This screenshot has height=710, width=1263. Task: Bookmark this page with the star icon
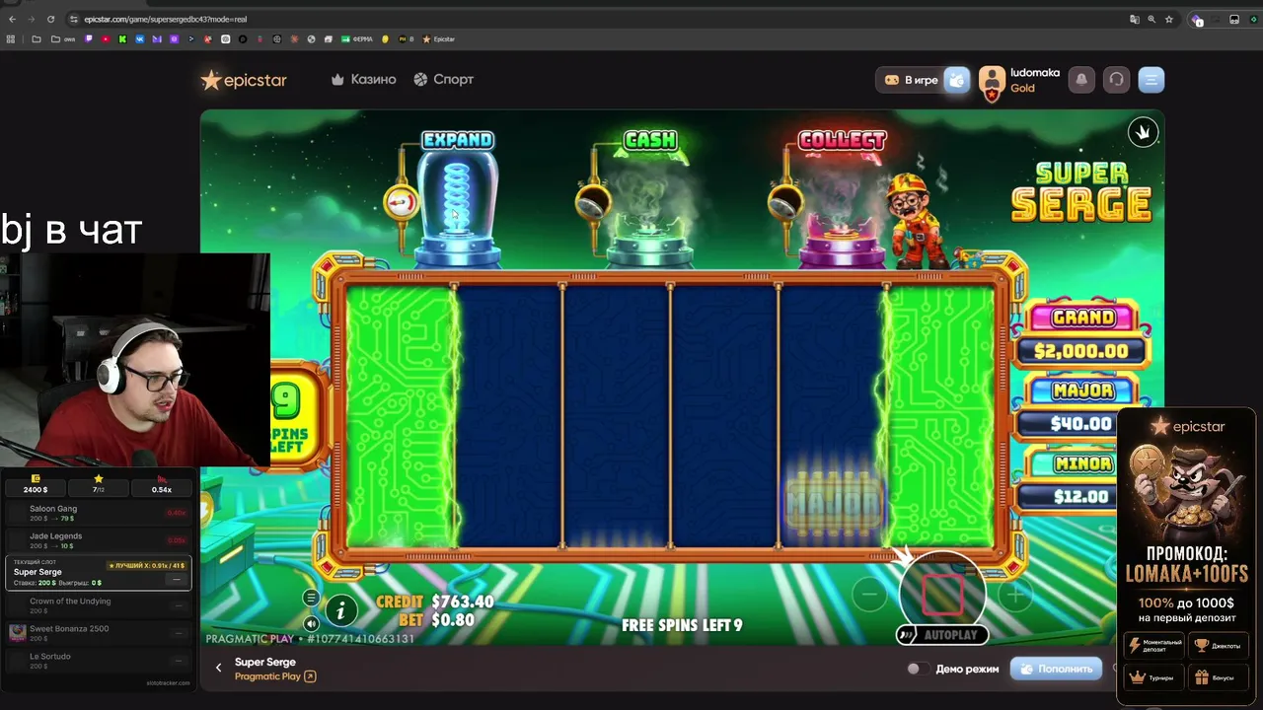point(1169,19)
